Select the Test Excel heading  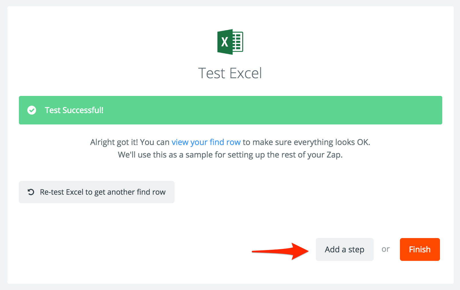230,73
